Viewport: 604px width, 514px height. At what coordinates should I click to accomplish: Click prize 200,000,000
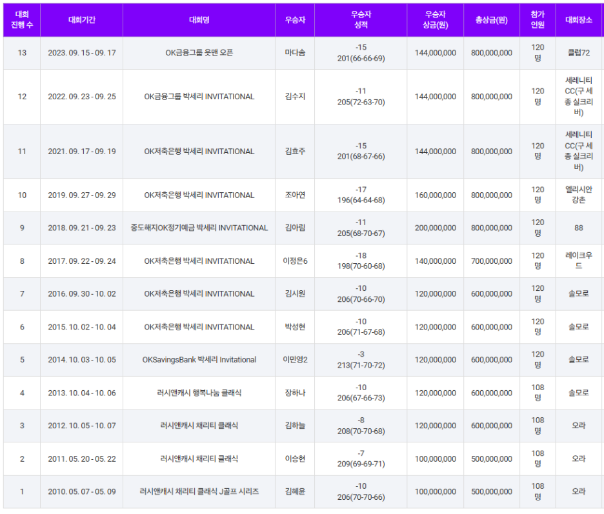pos(436,228)
